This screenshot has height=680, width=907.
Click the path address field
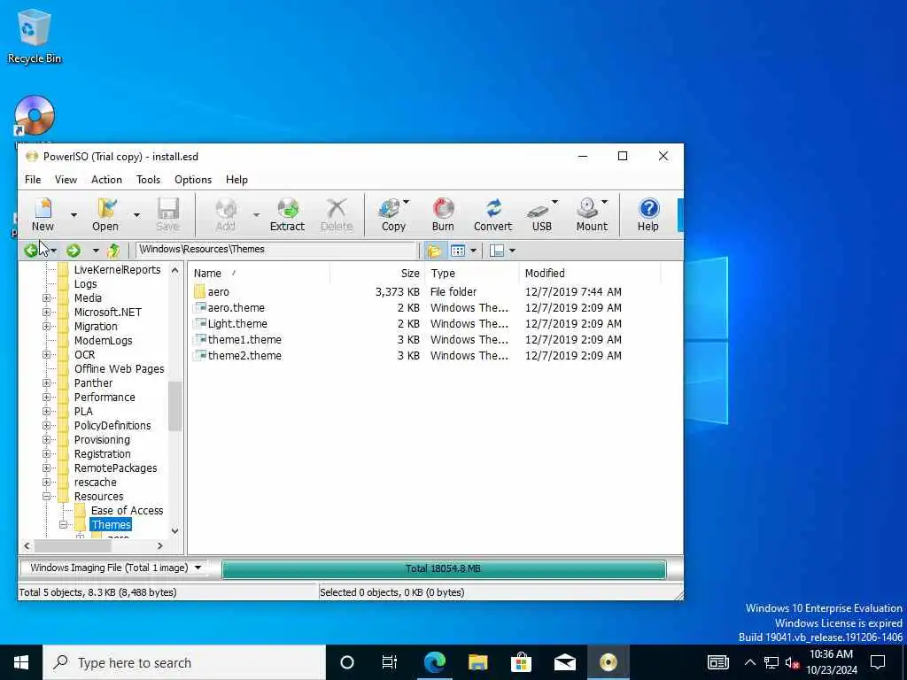coord(276,249)
